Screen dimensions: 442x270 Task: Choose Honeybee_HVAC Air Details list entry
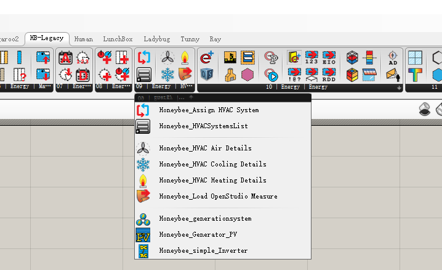click(223, 148)
